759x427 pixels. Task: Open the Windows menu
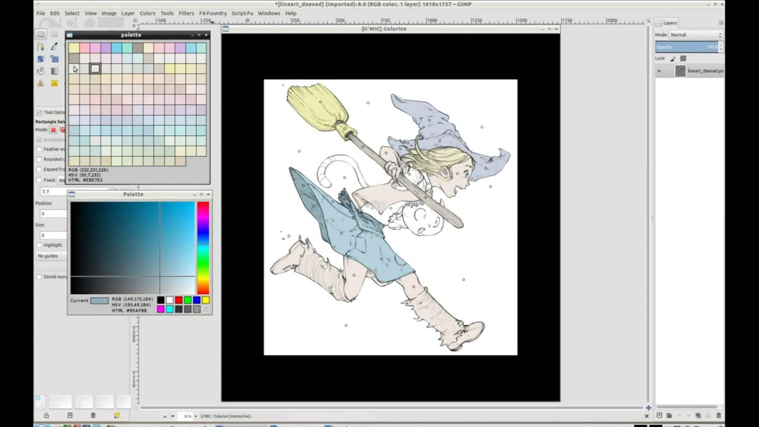pyautogui.click(x=269, y=13)
